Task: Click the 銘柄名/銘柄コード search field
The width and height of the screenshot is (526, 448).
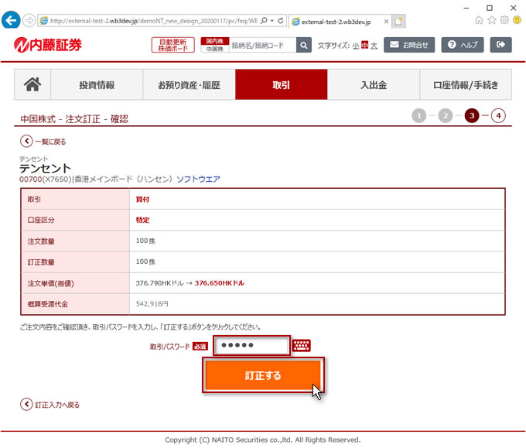Action: click(x=262, y=45)
